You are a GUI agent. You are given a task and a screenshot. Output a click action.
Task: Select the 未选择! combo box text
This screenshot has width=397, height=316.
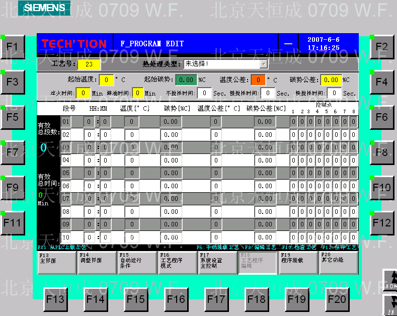[220, 64]
